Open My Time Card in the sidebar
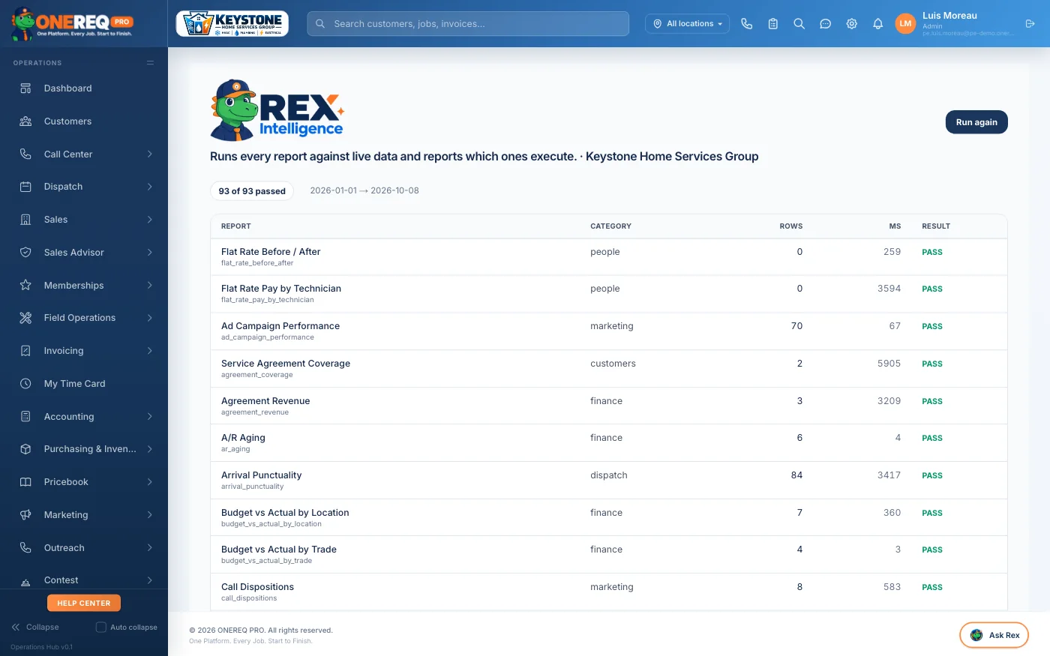1050x656 pixels. click(84, 384)
